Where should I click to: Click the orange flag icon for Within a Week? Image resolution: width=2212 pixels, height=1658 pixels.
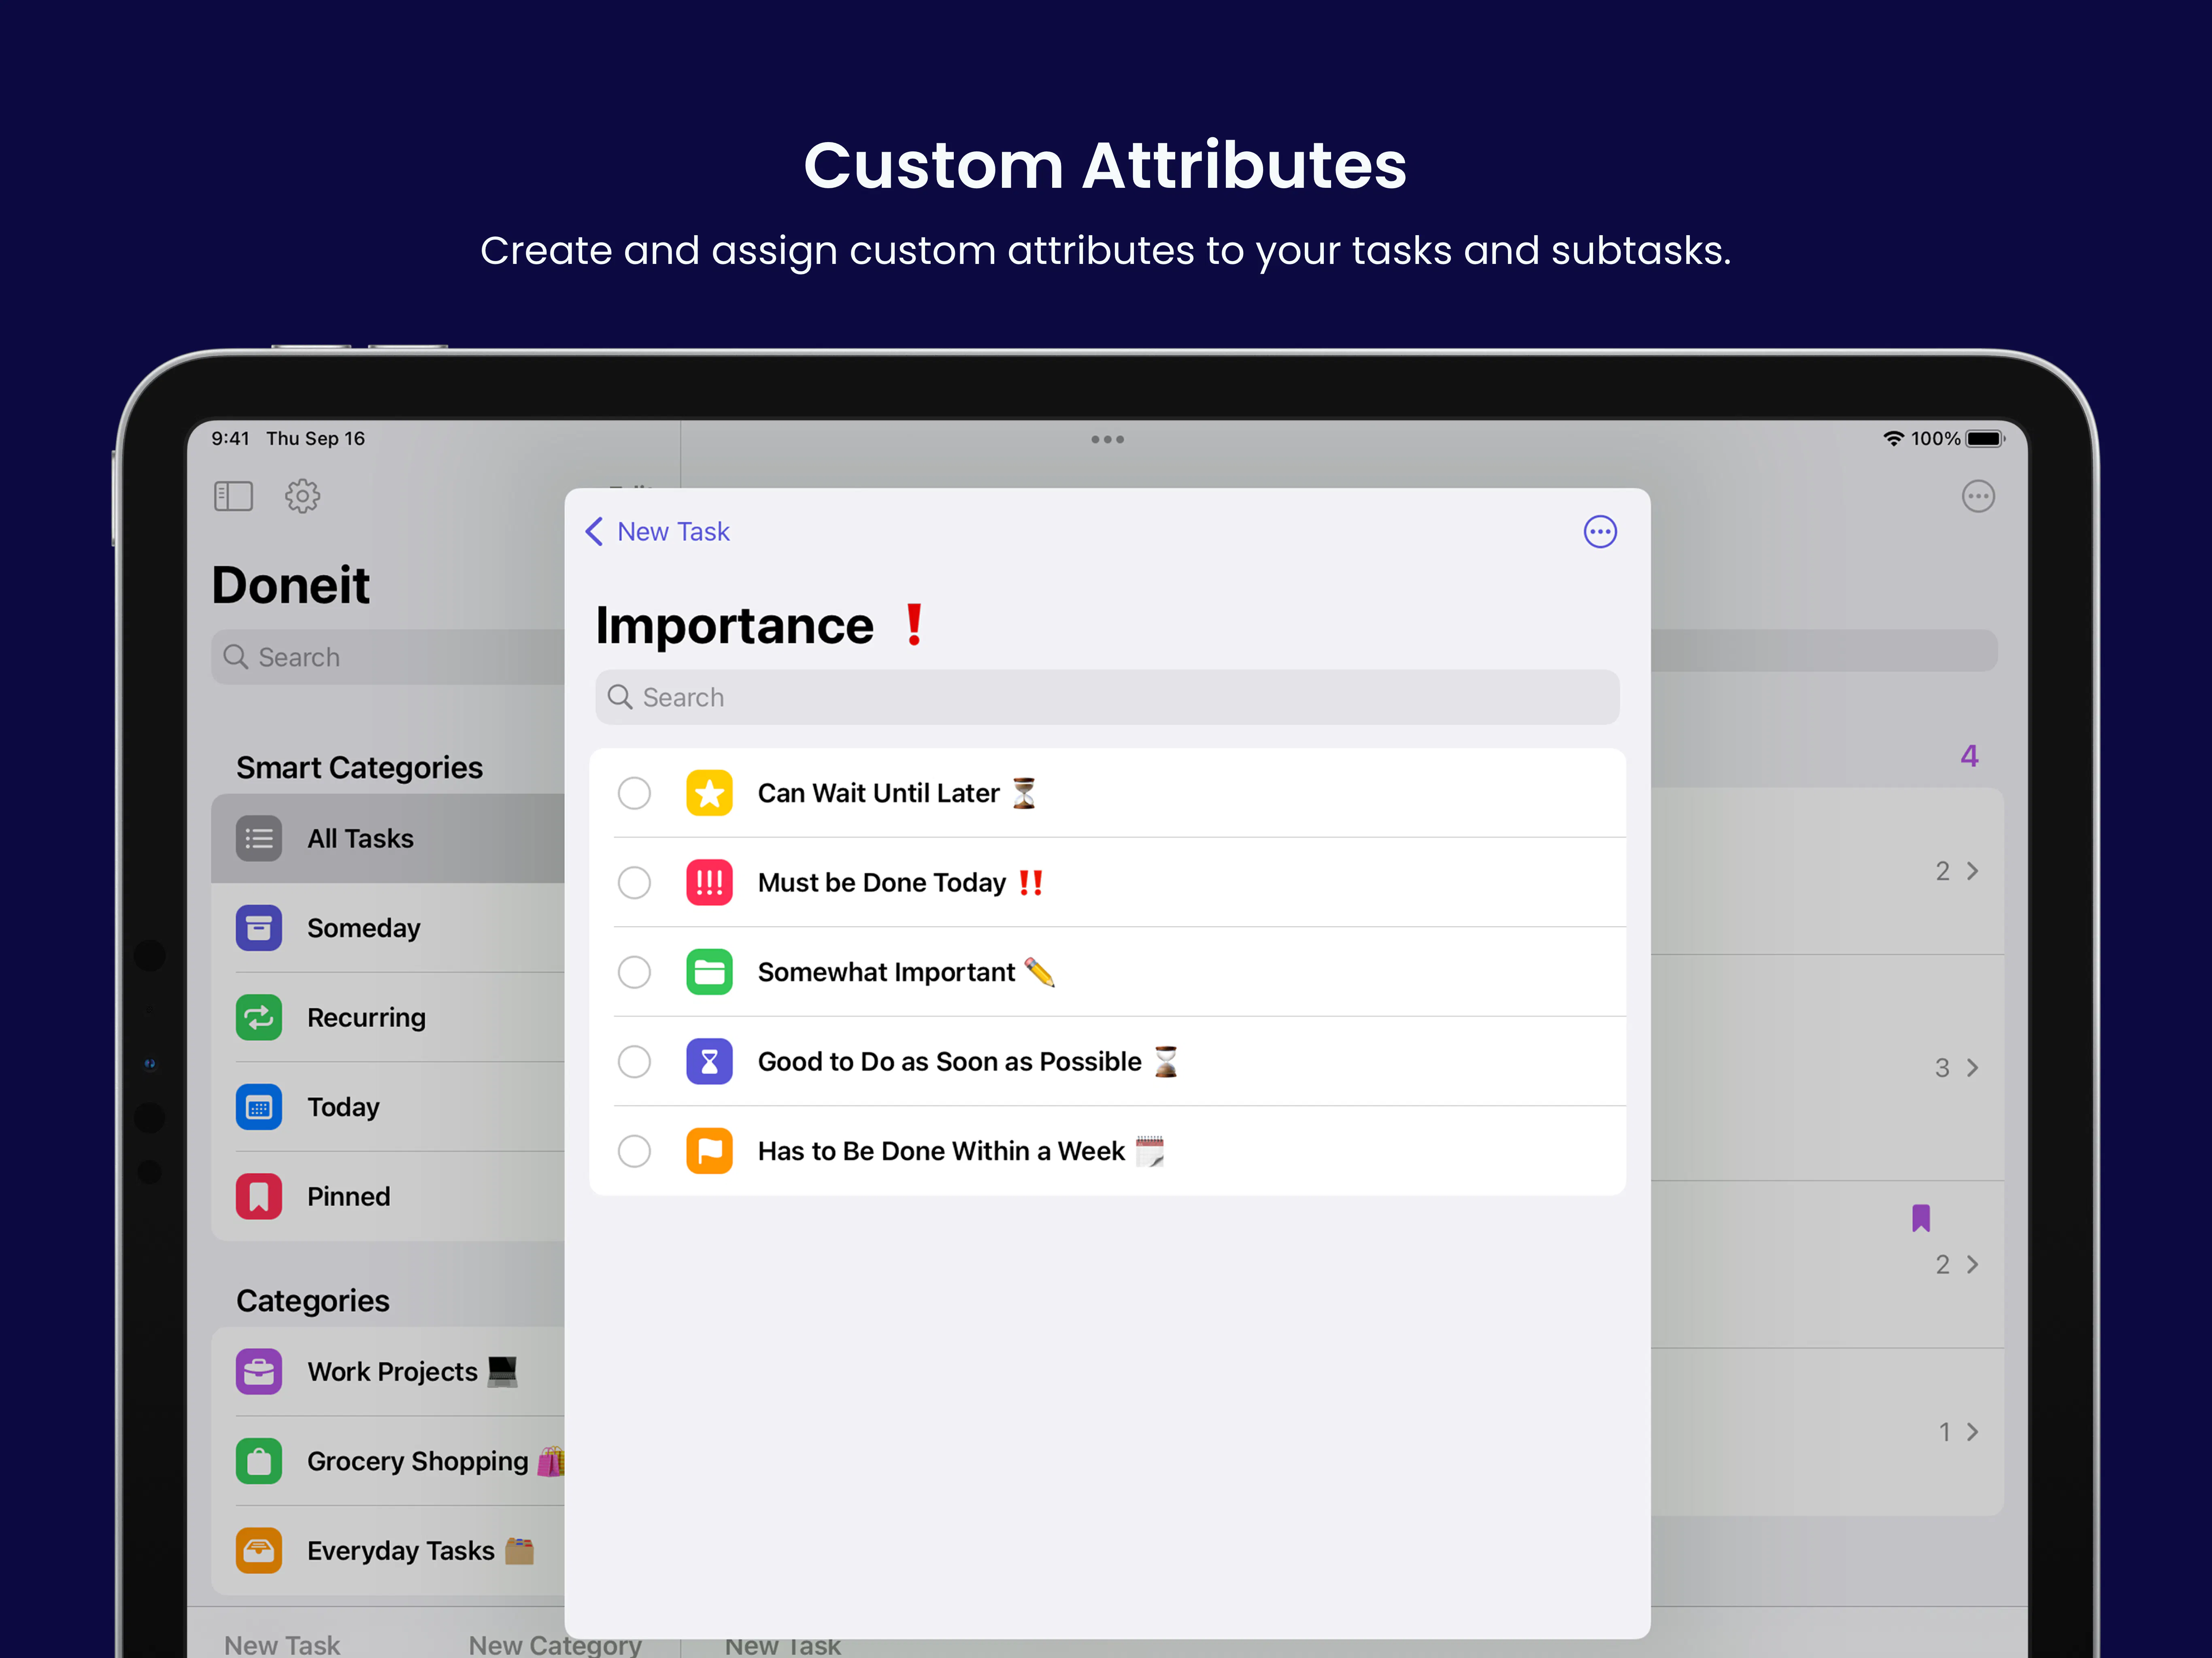pyautogui.click(x=709, y=1151)
